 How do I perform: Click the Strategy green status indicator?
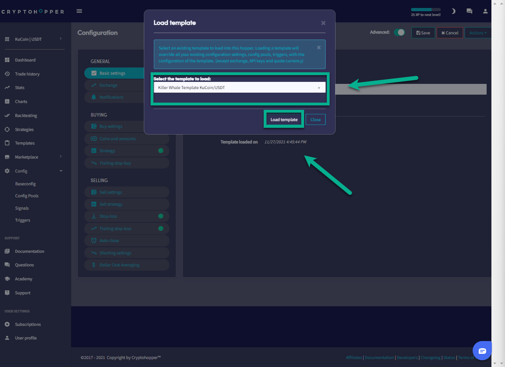(161, 151)
